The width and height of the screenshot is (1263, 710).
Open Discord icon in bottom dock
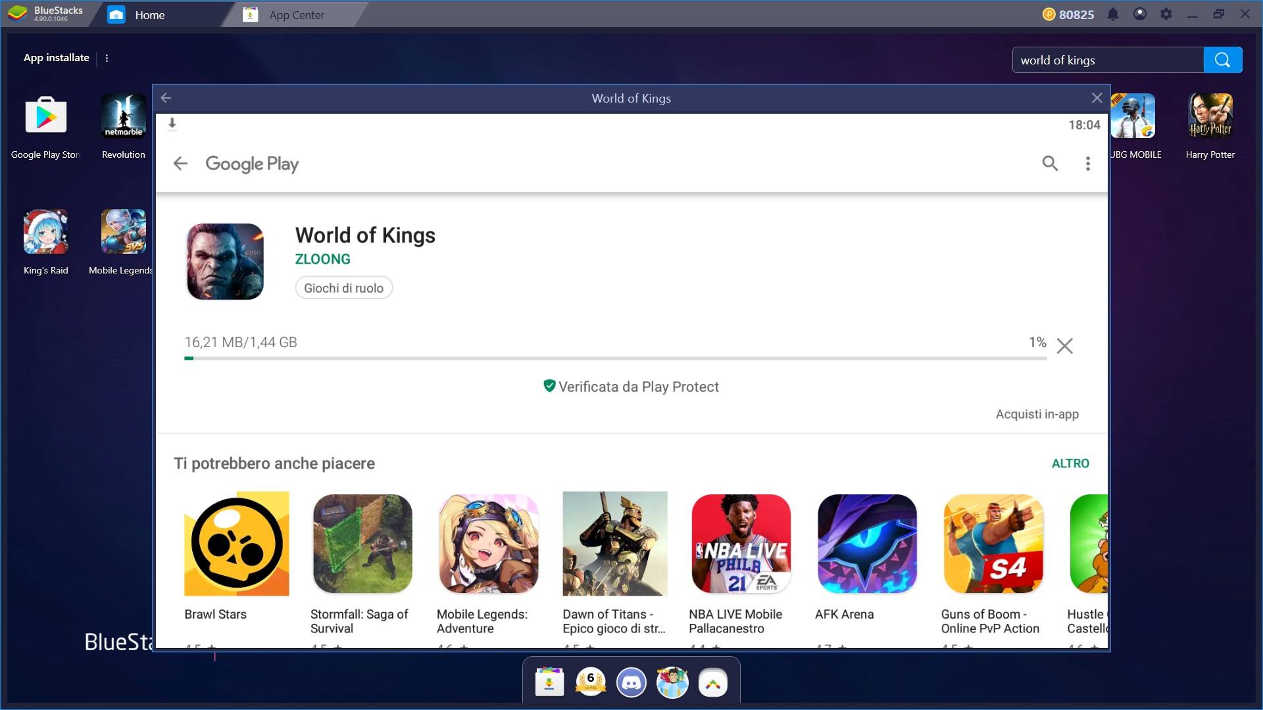point(631,682)
